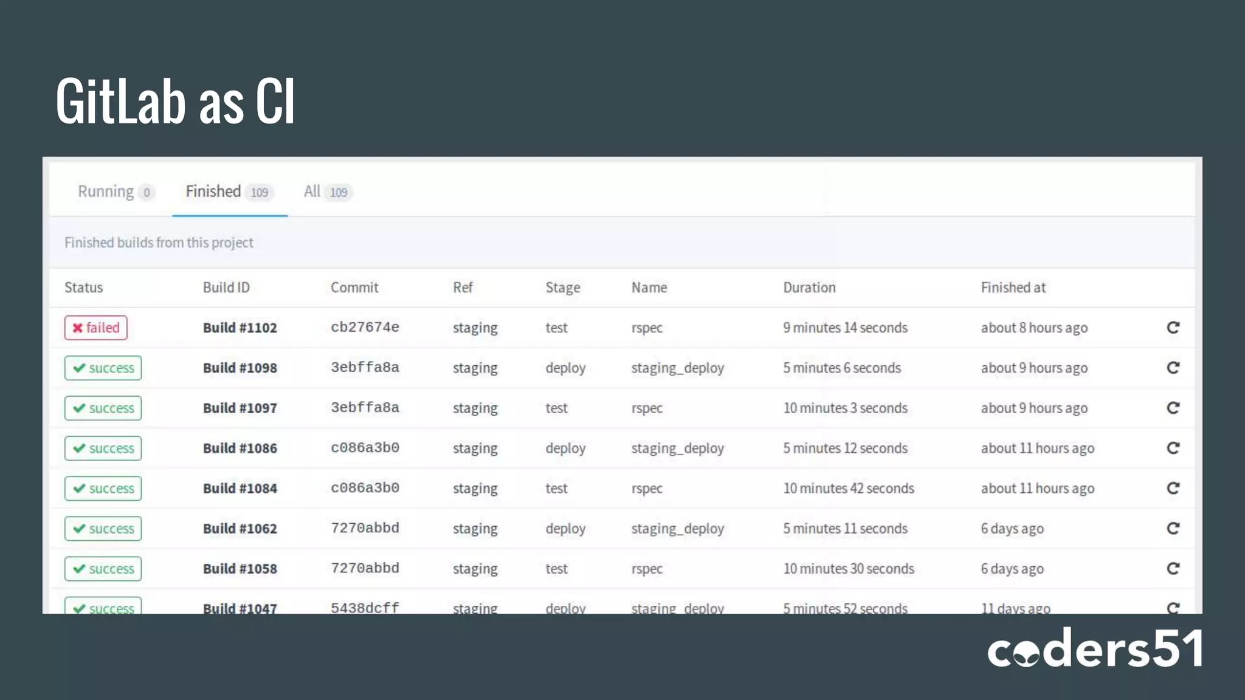The width and height of the screenshot is (1245, 700).
Task: Click '5 minutes 6 seconds' duration cell
Action: click(x=841, y=368)
